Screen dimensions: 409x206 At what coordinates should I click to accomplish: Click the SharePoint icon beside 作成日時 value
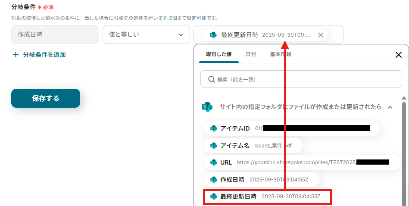point(214,180)
